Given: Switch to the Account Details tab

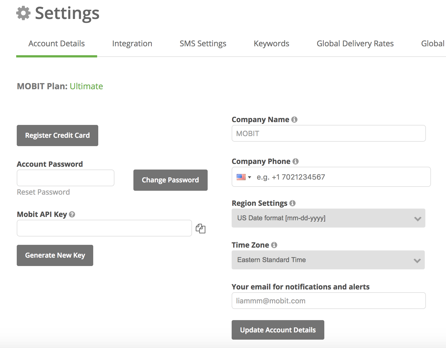Looking at the screenshot, I should tap(57, 43).
